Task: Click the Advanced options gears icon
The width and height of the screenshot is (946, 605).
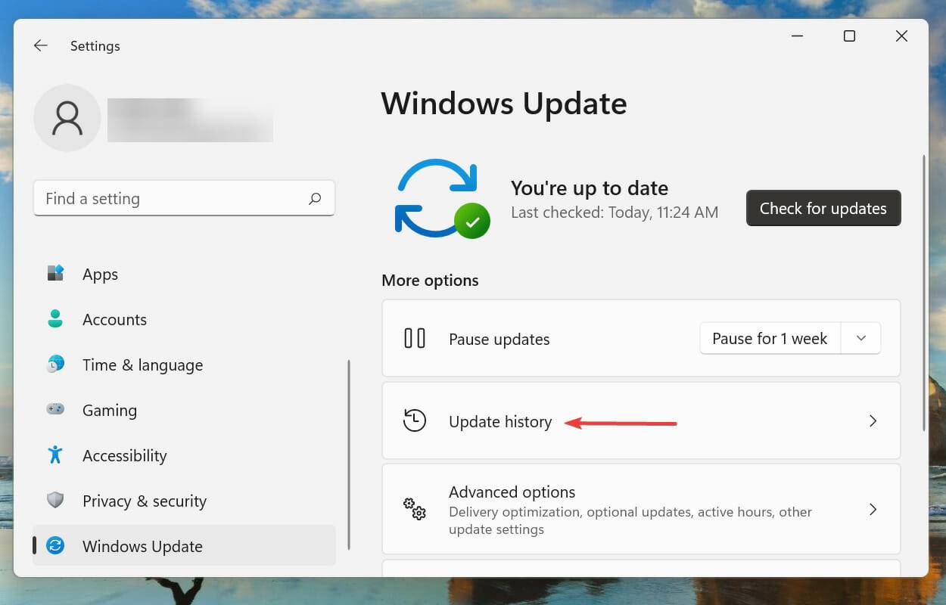Action: [415, 508]
